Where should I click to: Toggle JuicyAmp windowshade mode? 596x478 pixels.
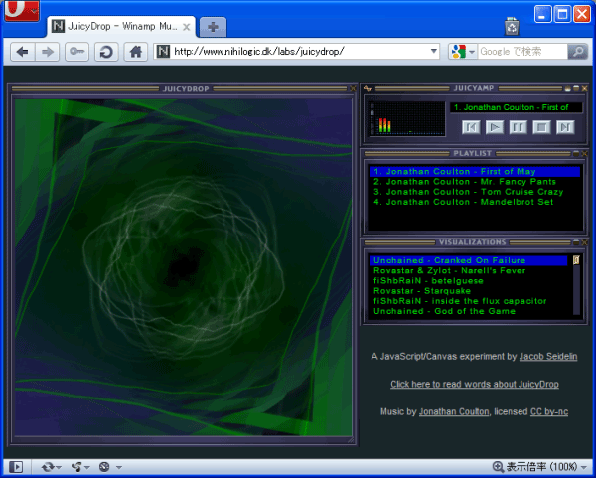coord(576,88)
